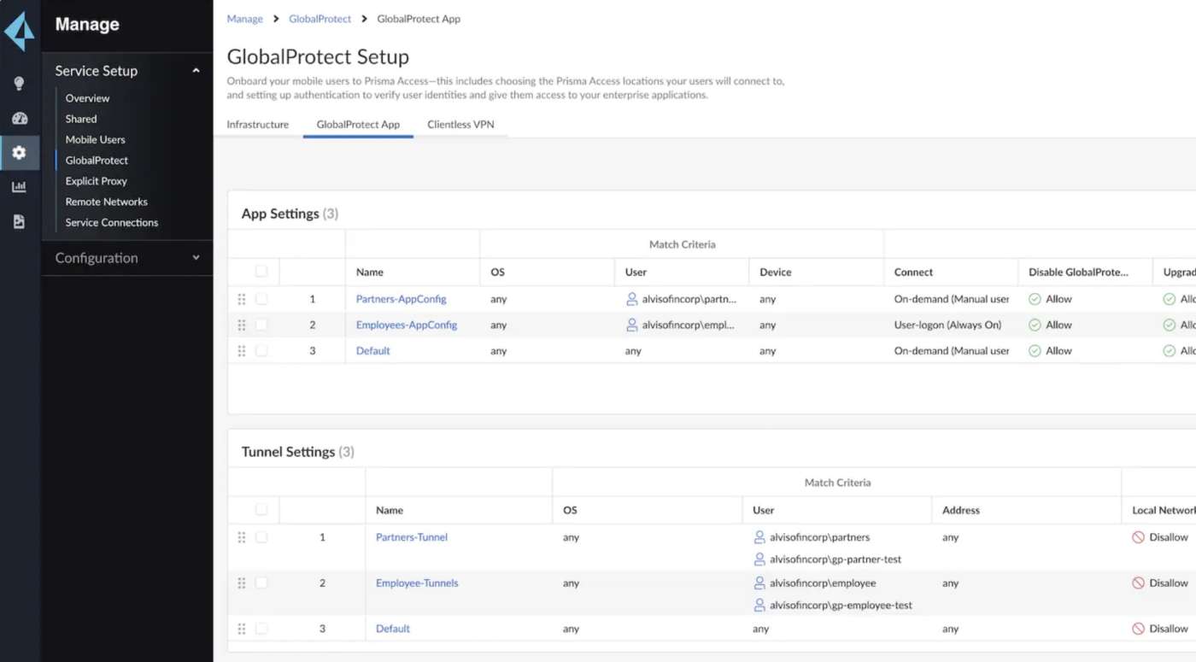Viewport: 1196px width, 662px height.
Task: Open the Employees-AppConfig link
Action: point(406,325)
